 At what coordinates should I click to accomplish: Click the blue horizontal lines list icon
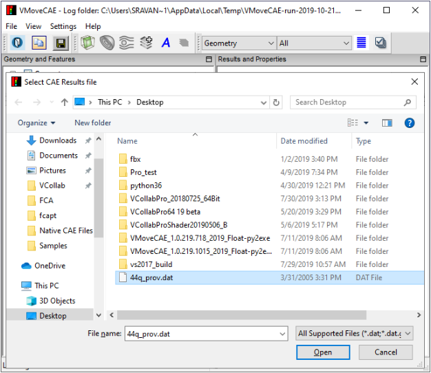pyautogui.click(x=361, y=43)
